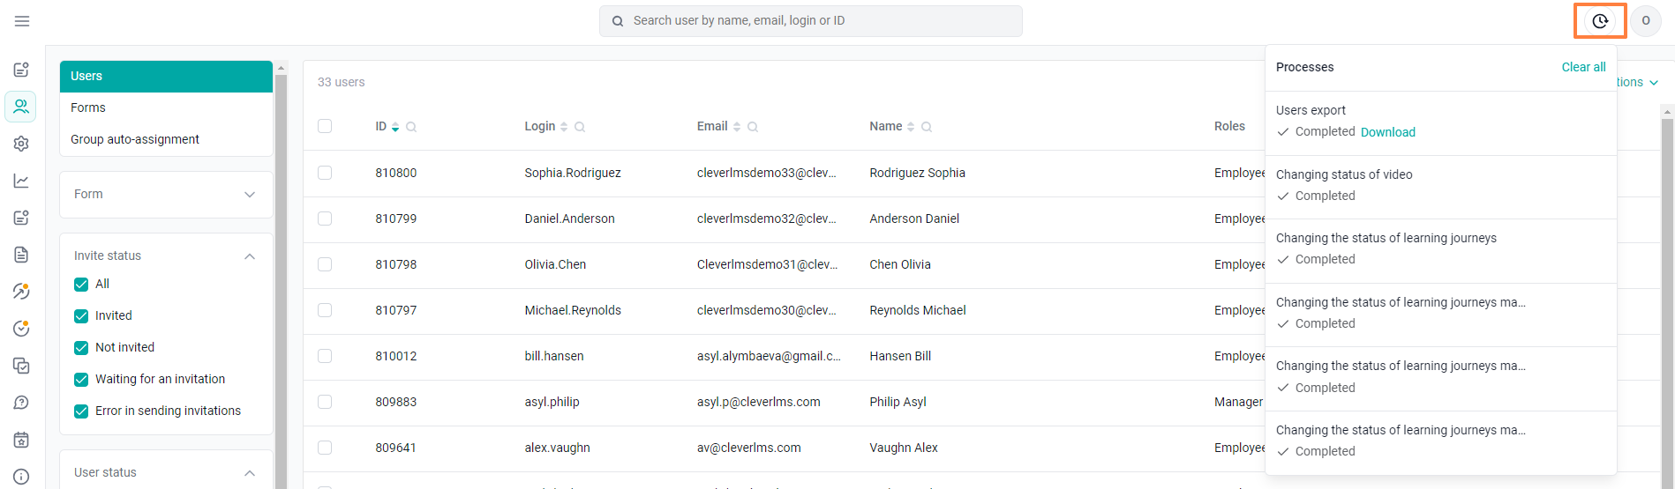Click login Daniel.Anderson
Image resolution: width=1675 pixels, height=489 pixels.
coord(569,219)
